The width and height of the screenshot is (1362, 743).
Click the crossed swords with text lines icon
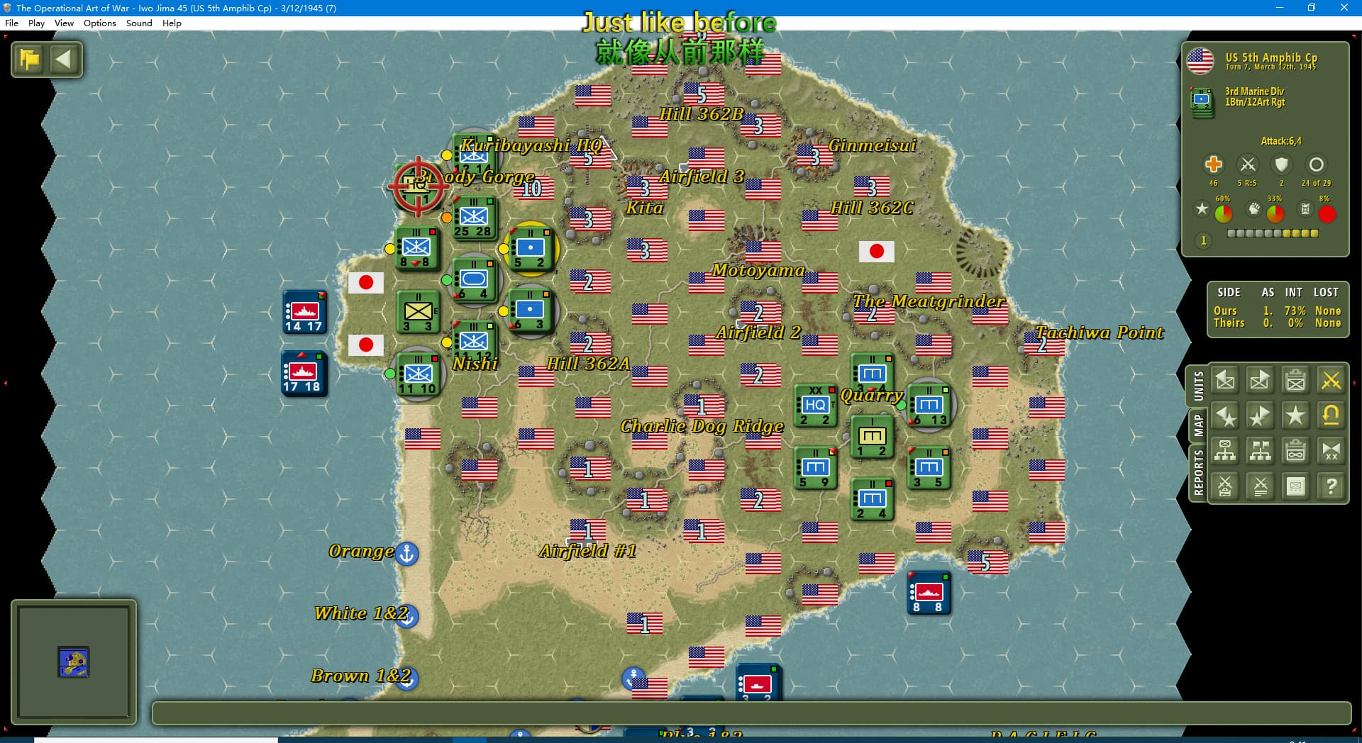[1260, 486]
